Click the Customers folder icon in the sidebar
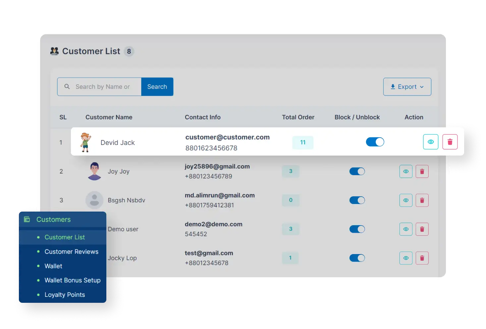Viewport: 486px width, 329px height. (27, 219)
